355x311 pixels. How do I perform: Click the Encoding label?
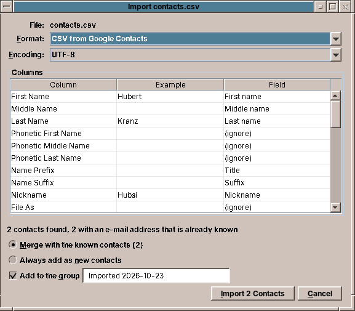(26, 55)
